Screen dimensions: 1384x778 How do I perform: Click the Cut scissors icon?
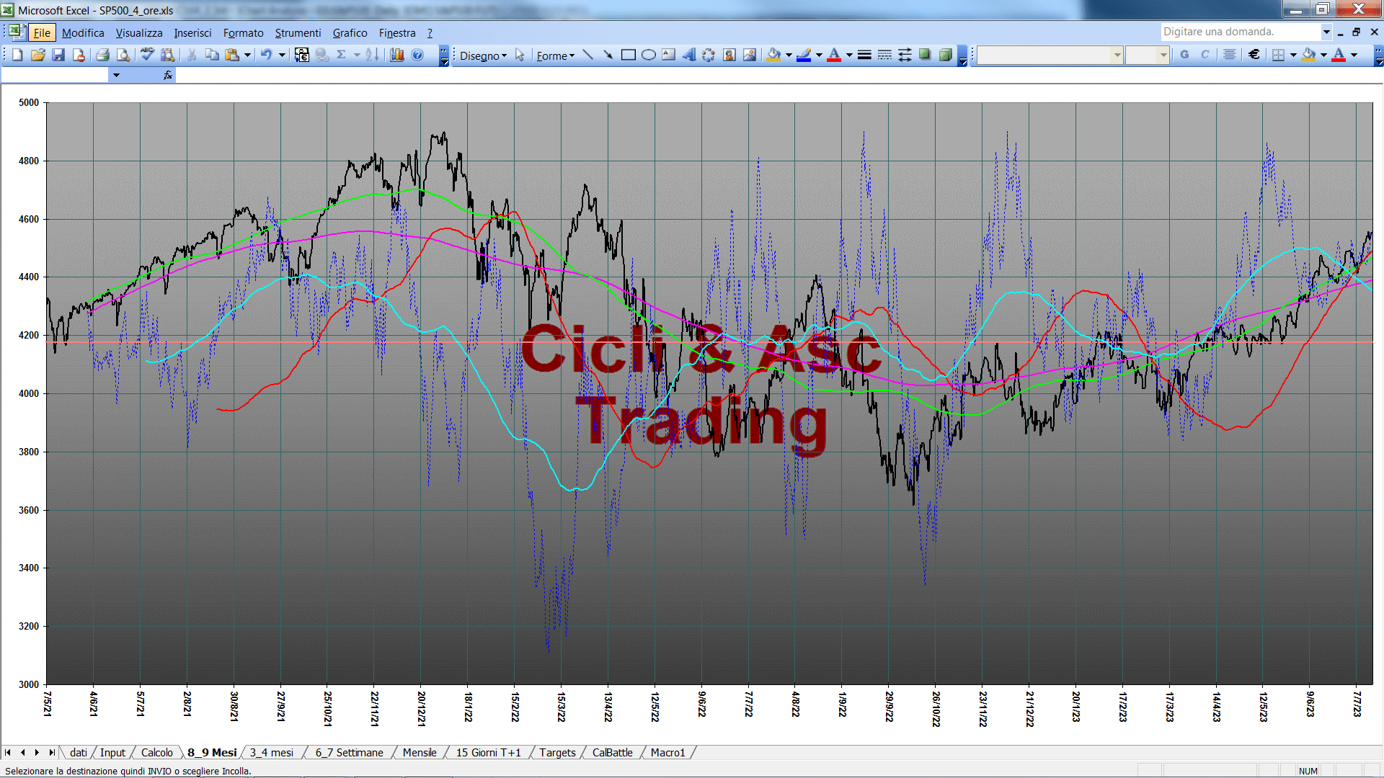tap(192, 55)
